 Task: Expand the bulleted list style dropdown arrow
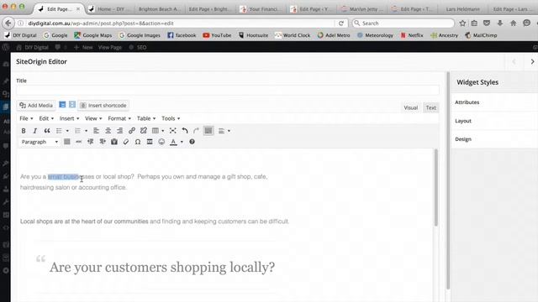pos(67,131)
